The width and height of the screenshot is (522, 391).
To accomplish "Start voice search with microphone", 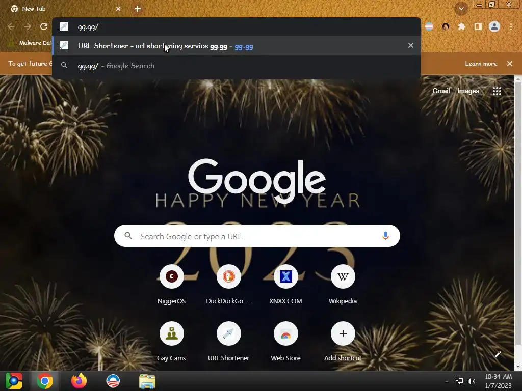I will click(x=385, y=236).
